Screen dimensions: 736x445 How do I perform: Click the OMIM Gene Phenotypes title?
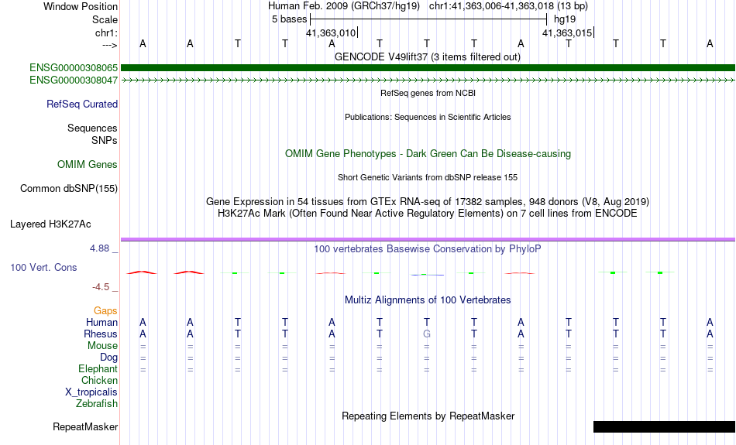[428, 154]
